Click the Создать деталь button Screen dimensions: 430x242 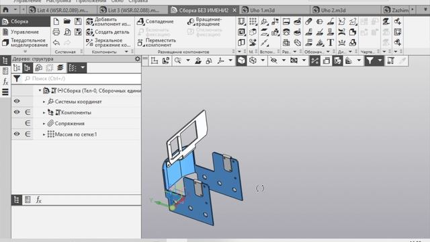[x=107, y=32]
